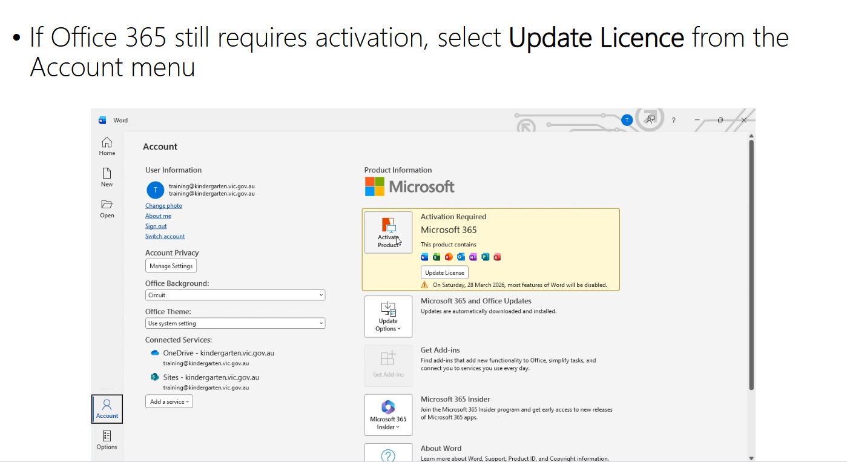Click the Word app icon in title bar
Image resolution: width=847 pixels, height=462 pixels.
point(102,120)
